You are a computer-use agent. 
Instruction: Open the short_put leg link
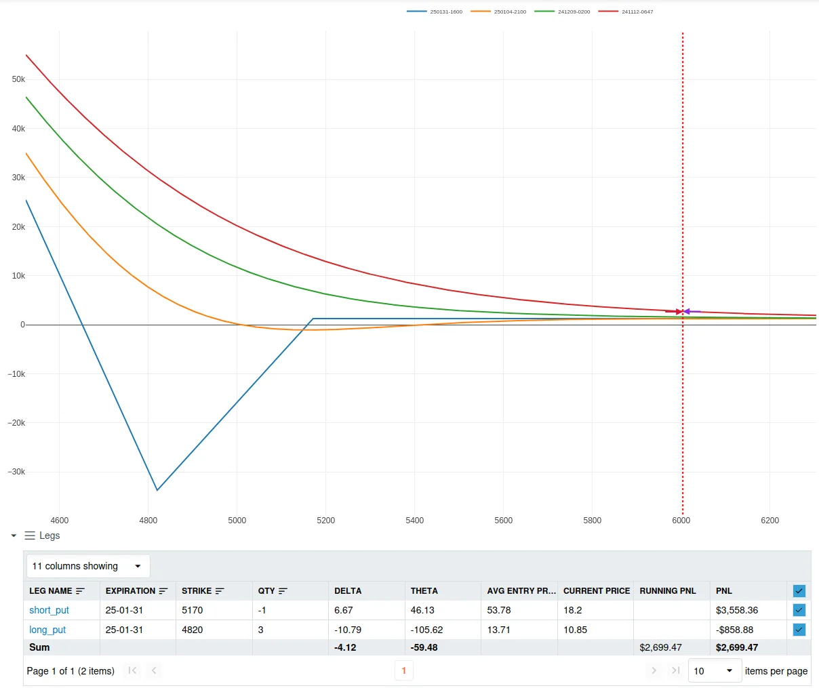point(48,610)
